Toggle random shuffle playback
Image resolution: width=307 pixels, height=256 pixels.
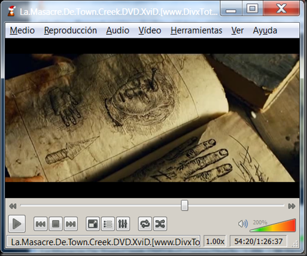[160, 224]
